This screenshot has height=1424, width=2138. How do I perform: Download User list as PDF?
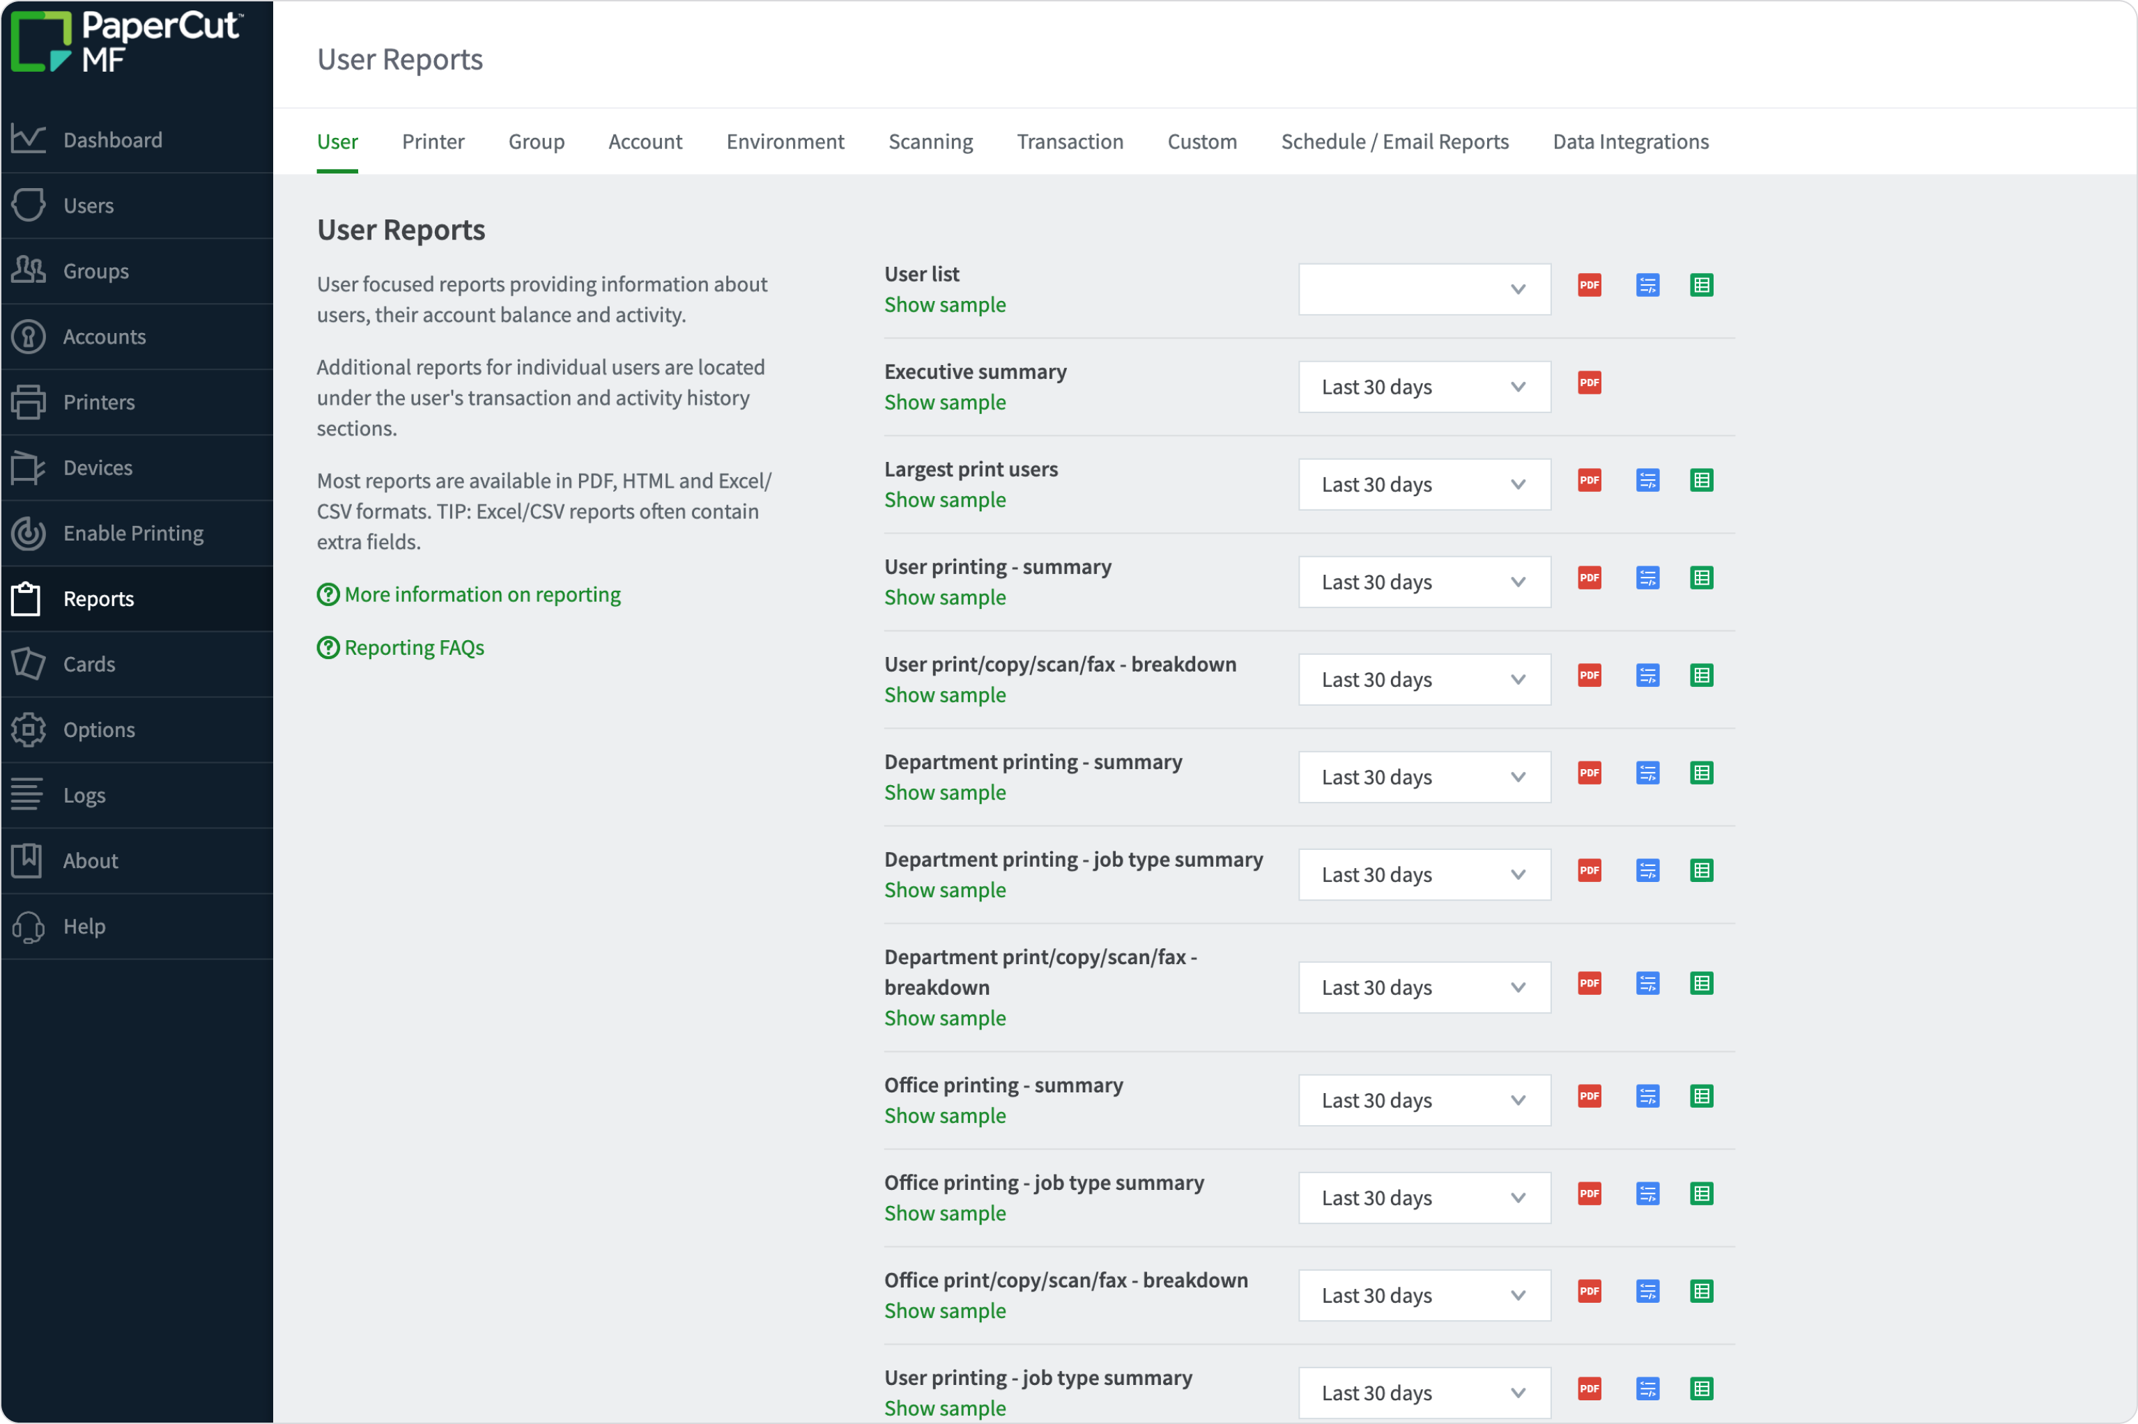[x=1588, y=284]
